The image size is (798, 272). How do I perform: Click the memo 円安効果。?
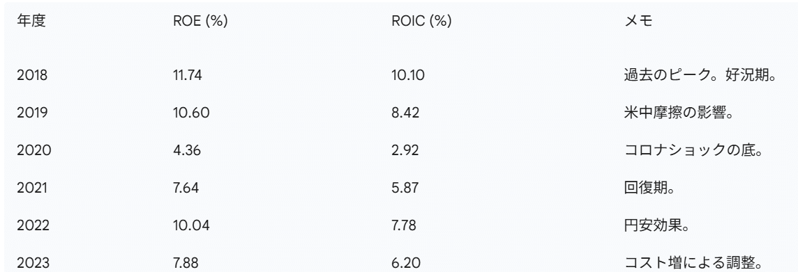[656, 225]
